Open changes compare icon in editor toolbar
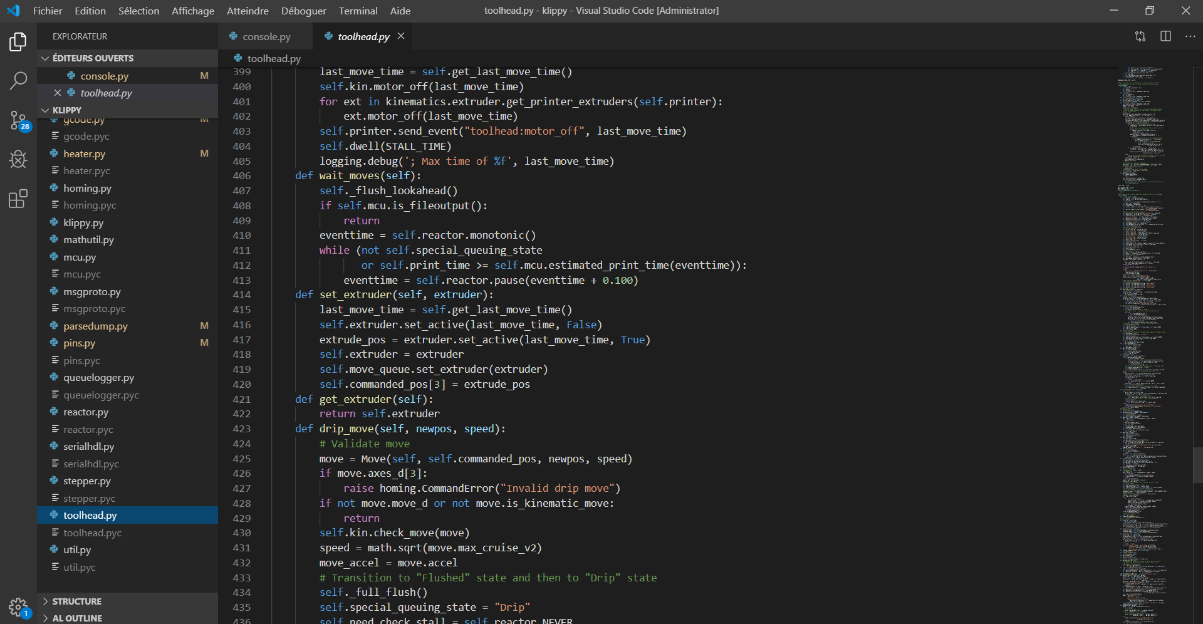Viewport: 1203px width, 624px height. point(1140,36)
